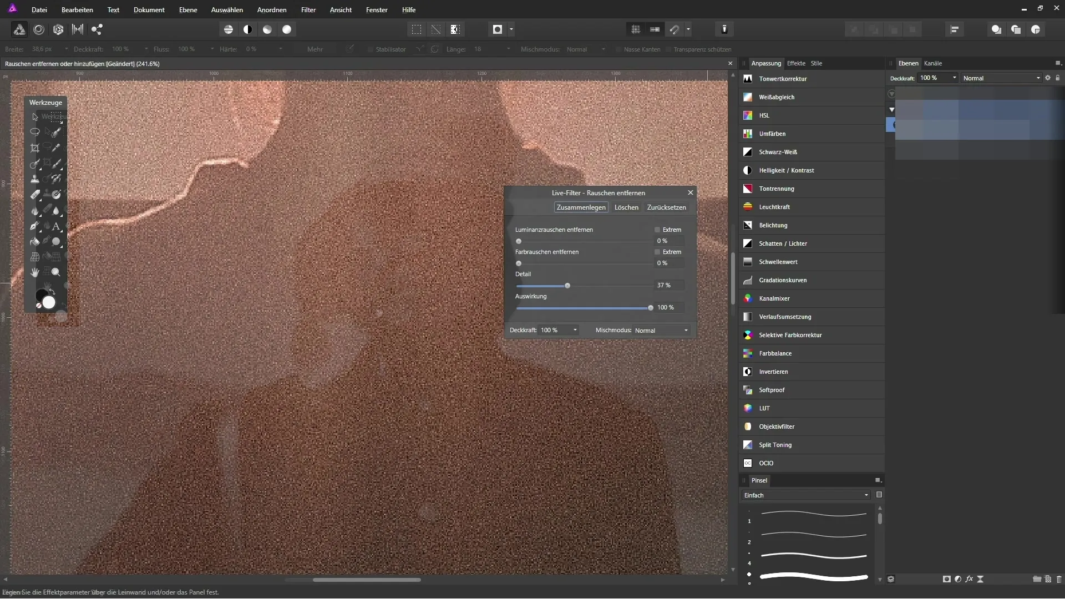The height and width of the screenshot is (599, 1065).
Task: Click the Detail slider handle
Action: pyautogui.click(x=567, y=286)
